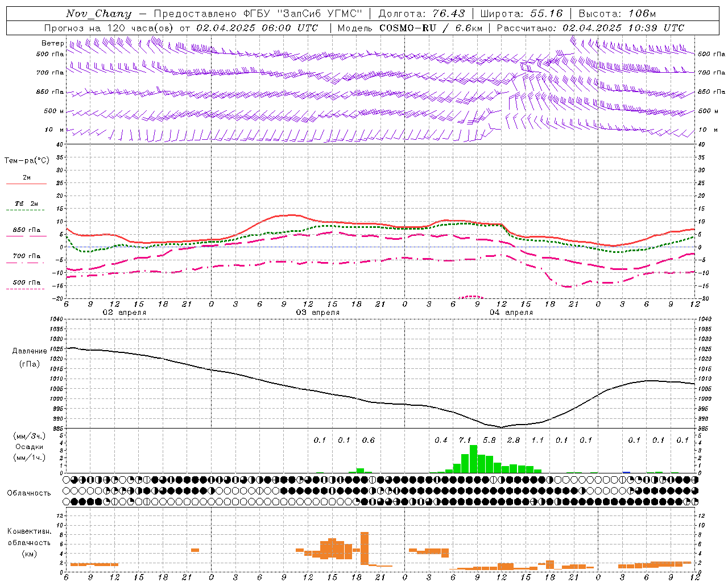The width and height of the screenshot is (728, 582).
Task: Click the 'Облачность' cloud cover label
Action: 29,493
